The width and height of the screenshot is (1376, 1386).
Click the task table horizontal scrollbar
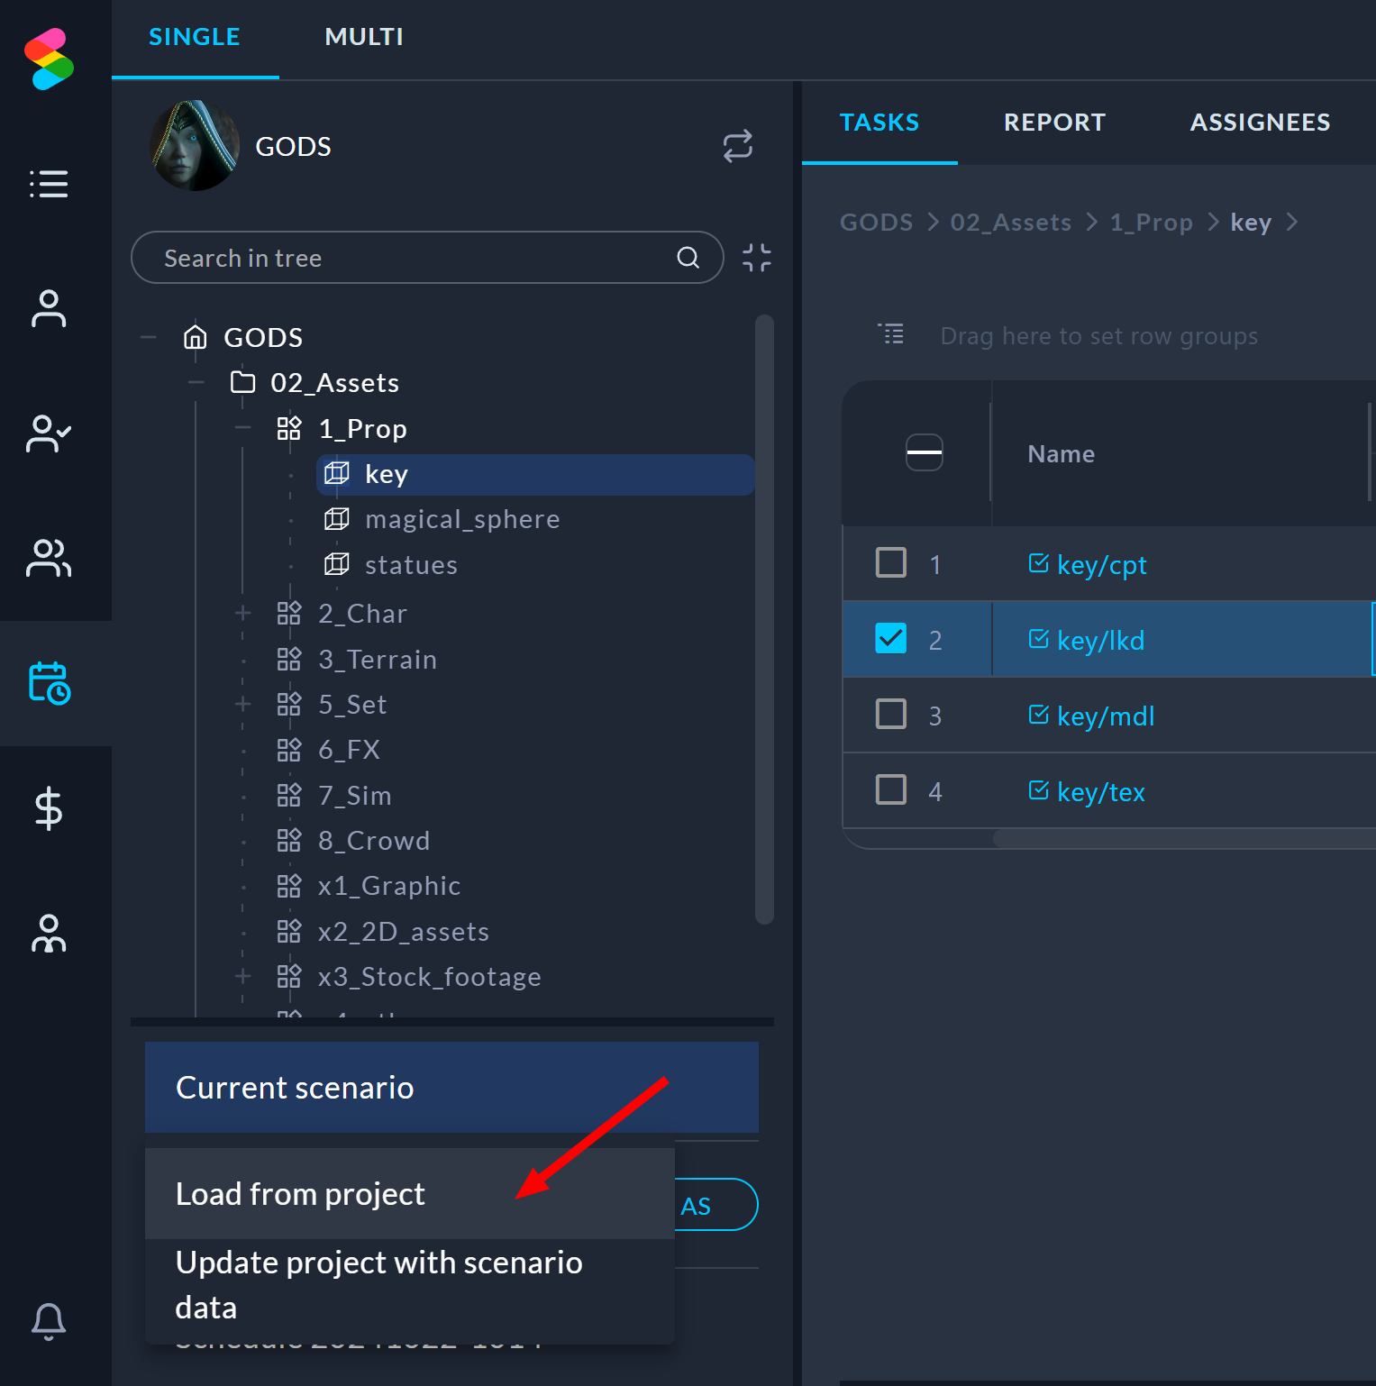tap(1183, 838)
